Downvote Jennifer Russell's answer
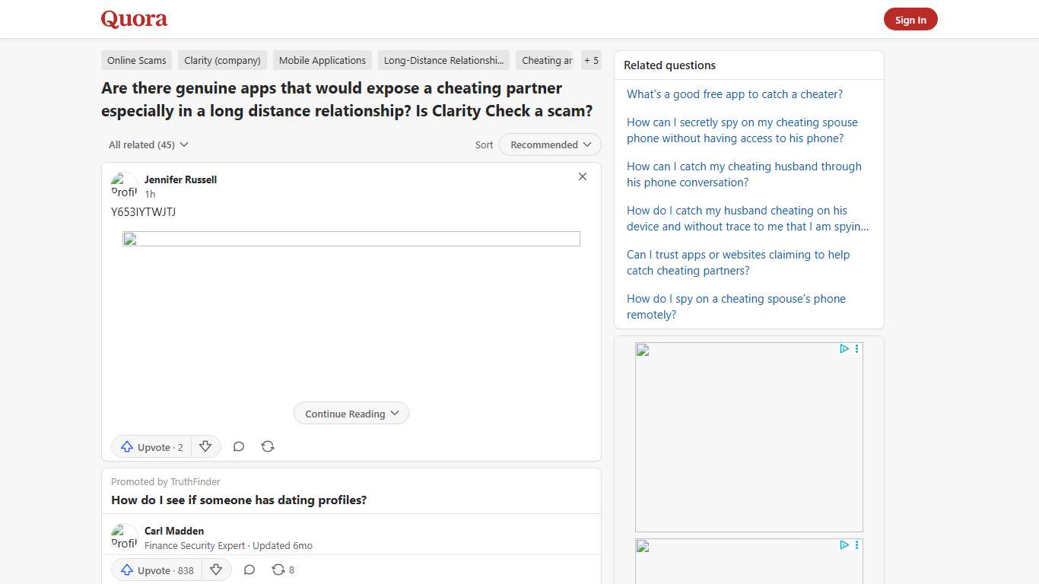This screenshot has height=584, width=1039. [x=205, y=447]
